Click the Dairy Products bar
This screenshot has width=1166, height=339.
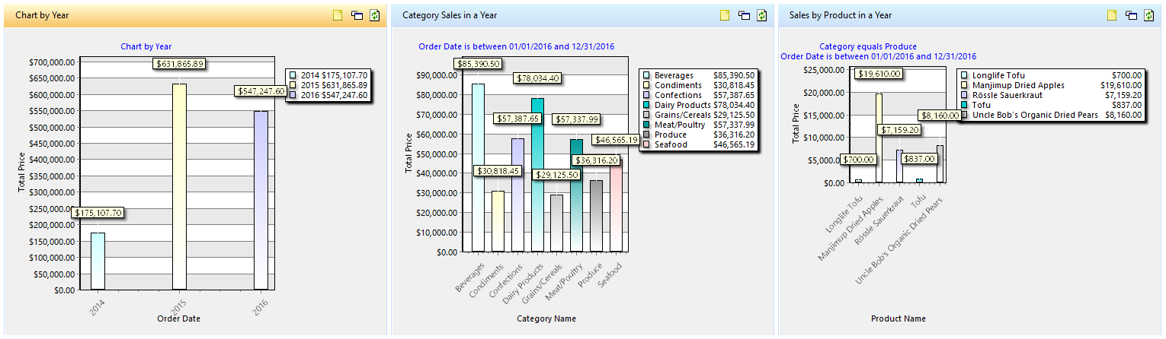click(537, 175)
